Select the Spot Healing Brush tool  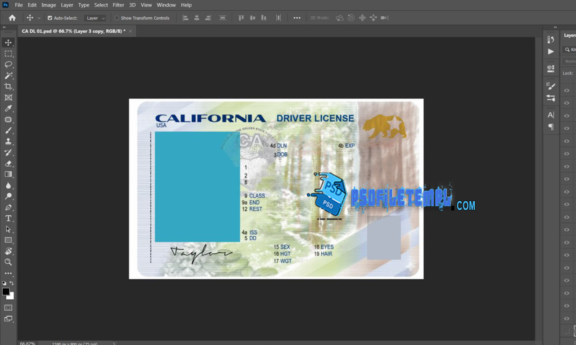coord(8,119)
